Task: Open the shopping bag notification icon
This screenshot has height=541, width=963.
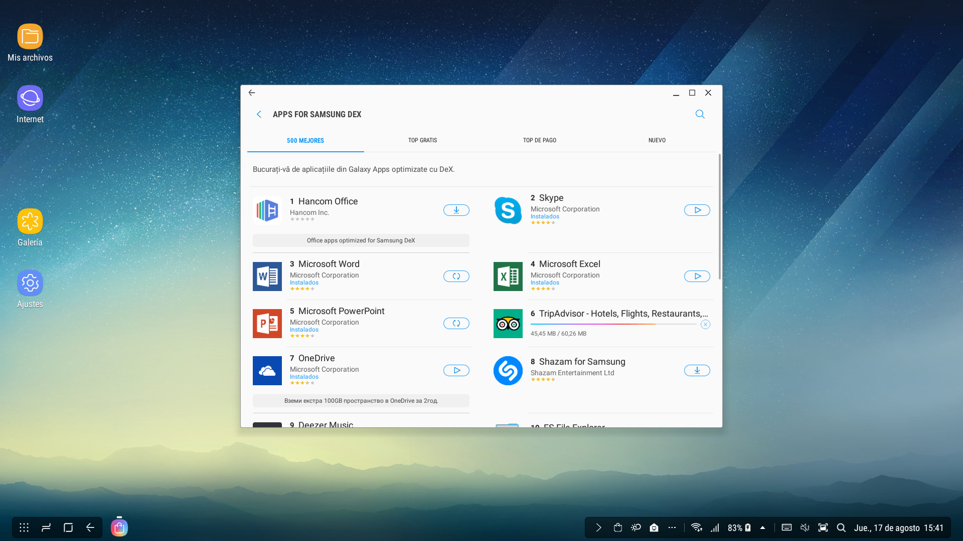Action: point(618,527)
